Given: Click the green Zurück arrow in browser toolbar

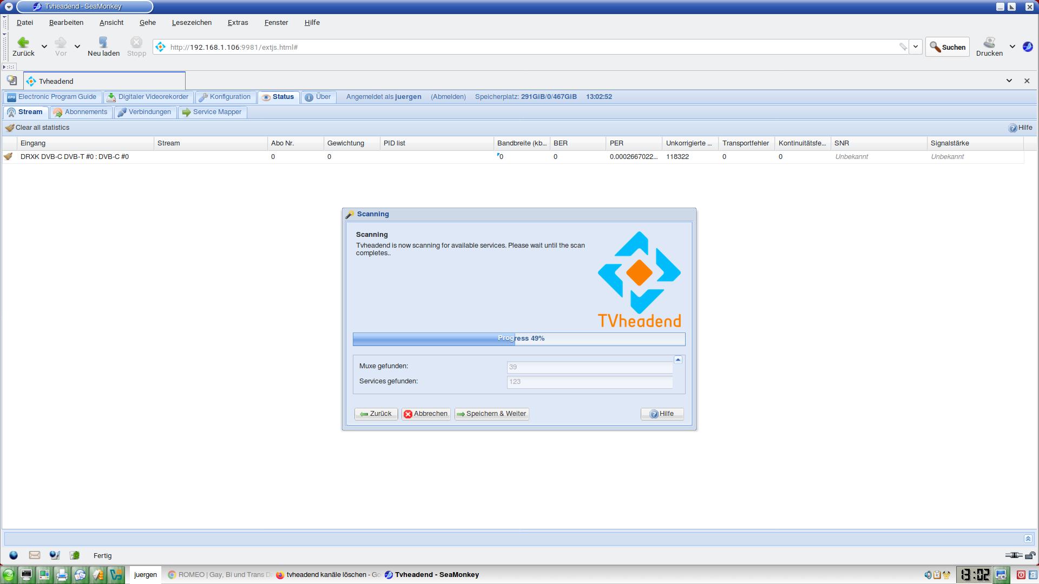Looking at the screenshot, I should click(23, 43).
